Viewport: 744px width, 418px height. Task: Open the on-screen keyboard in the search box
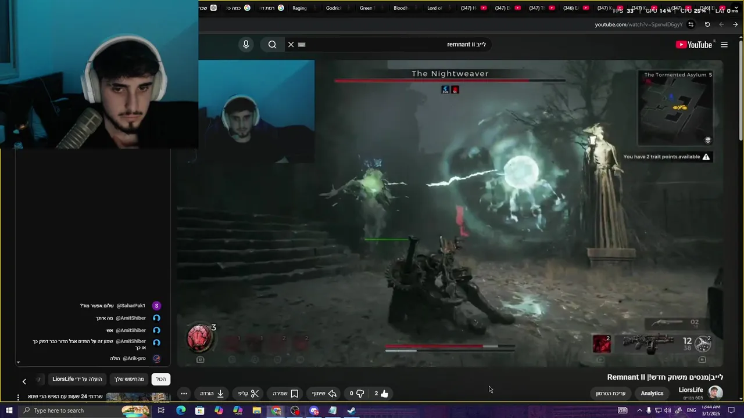point(302,45)
